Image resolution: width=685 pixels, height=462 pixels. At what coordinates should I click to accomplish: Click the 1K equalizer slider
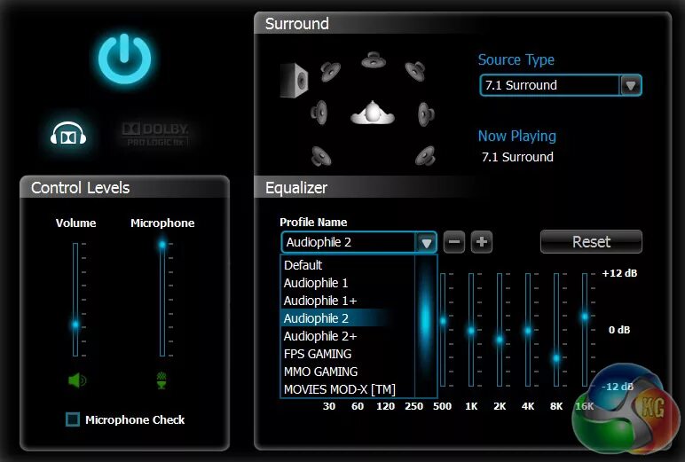click(471, 331)
